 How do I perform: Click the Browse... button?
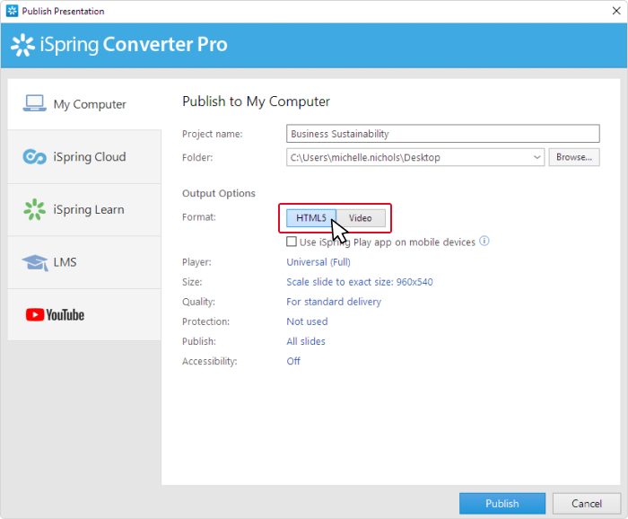[574, 157]
